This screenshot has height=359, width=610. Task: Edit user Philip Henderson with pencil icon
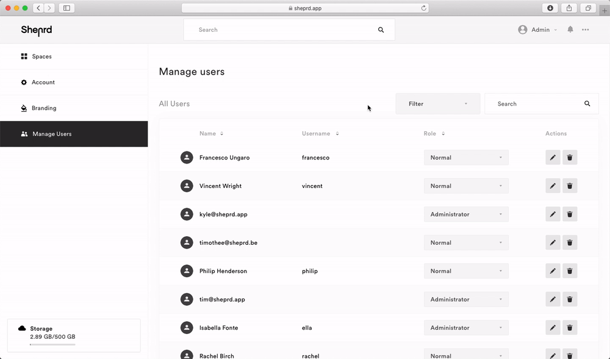(553, 271)
